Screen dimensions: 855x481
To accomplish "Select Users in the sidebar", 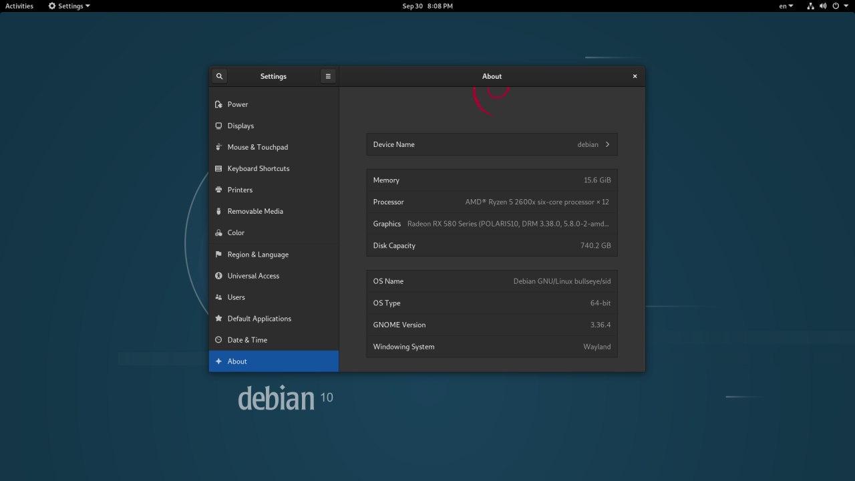I will [274, 297].
